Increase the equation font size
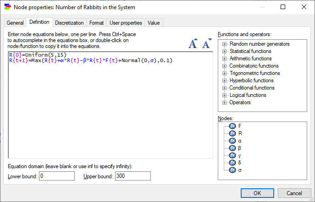Image resolution: width=315 pixels, height=202 pixels. [x=193, y=43]
